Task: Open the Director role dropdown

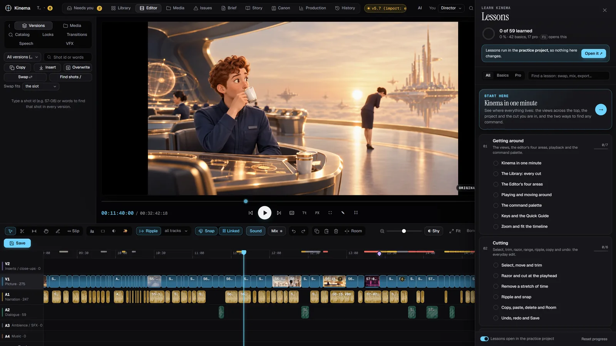Action: [x=451, y=8]
